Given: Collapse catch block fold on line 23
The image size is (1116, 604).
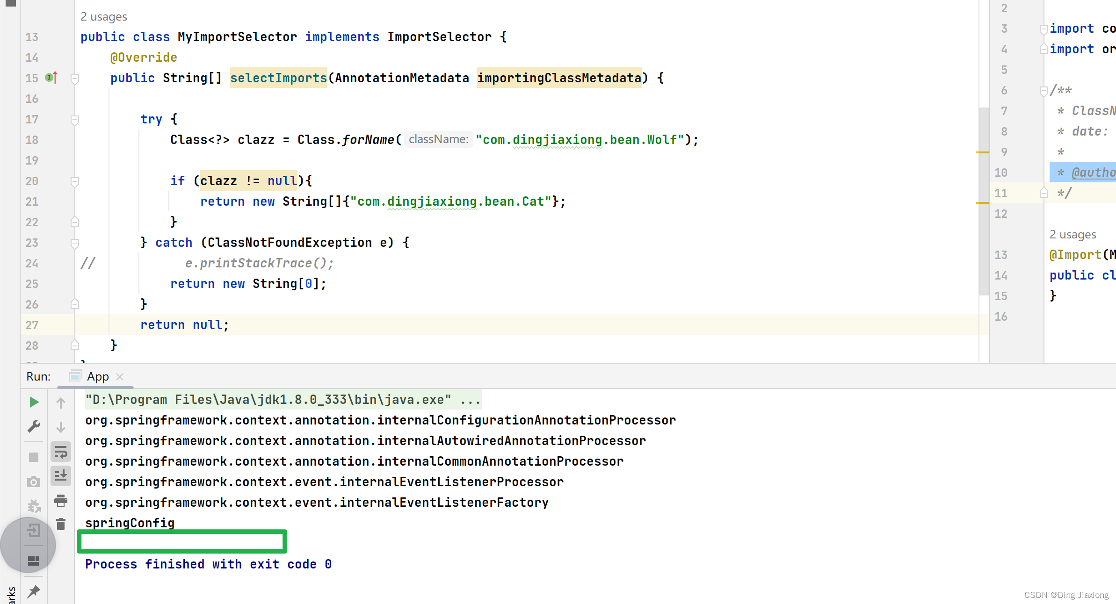Looking at the screenshot, I should [x=74, y=243].
